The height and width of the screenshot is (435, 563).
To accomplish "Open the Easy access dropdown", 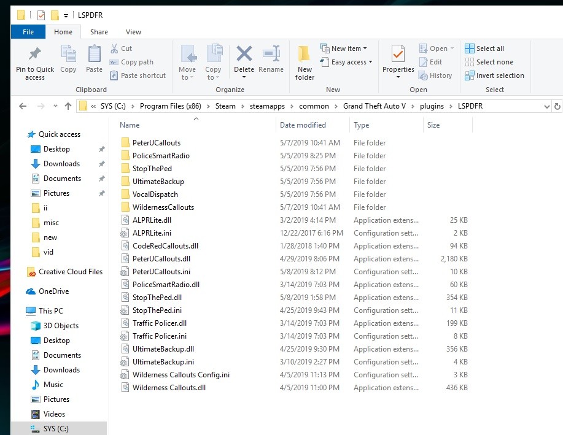I will coord(346,62).
